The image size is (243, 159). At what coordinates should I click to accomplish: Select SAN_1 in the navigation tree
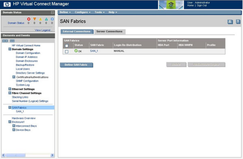pos(20,111)
